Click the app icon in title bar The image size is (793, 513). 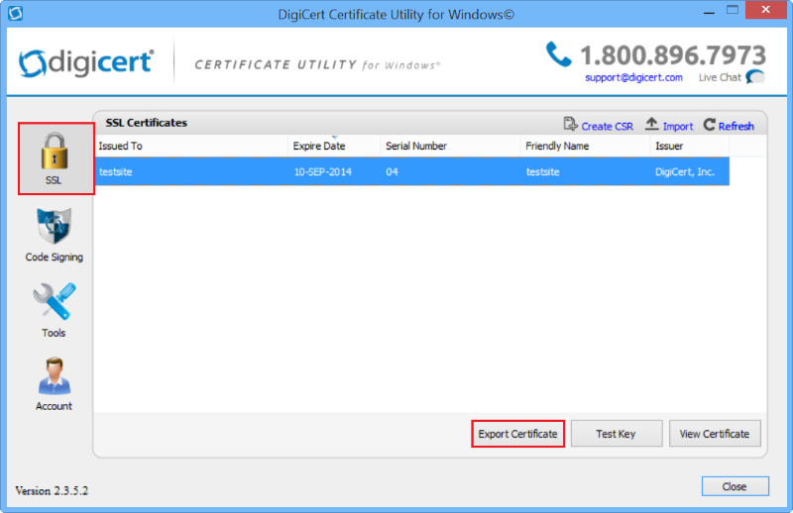(15, 14)
